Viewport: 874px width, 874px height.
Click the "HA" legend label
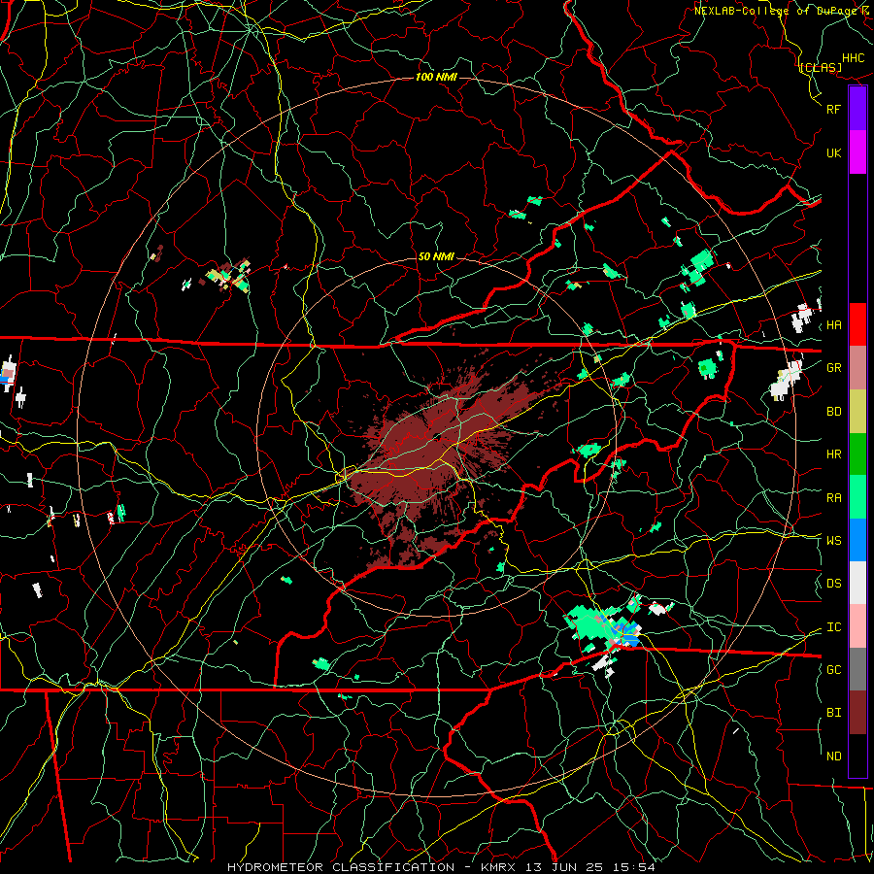point(833,325)
